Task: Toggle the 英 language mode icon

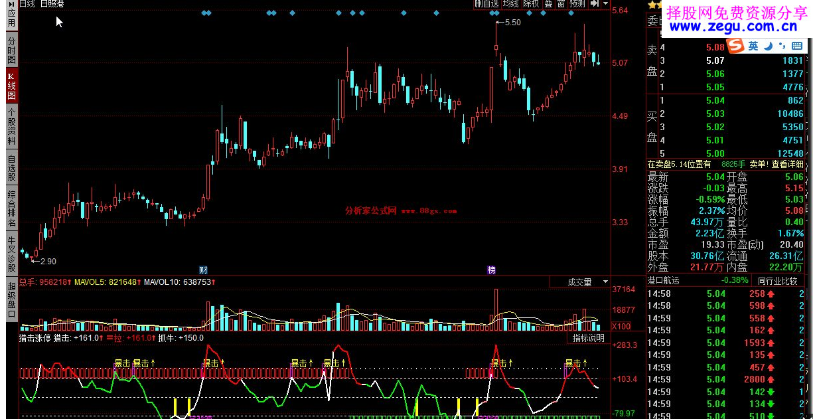Action: click(753, 46)
